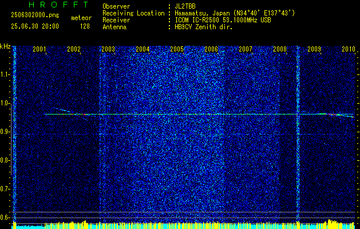Click the 0.8 kHz frequency label
This screenshot has height=229, width=360.
click(x=5, y=160)
